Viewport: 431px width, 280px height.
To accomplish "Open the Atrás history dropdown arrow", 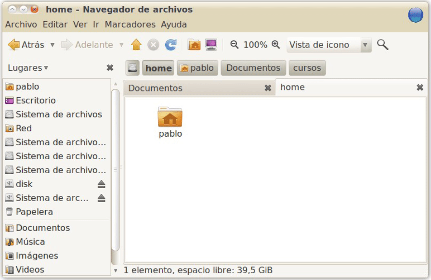I will coord(52,45).
